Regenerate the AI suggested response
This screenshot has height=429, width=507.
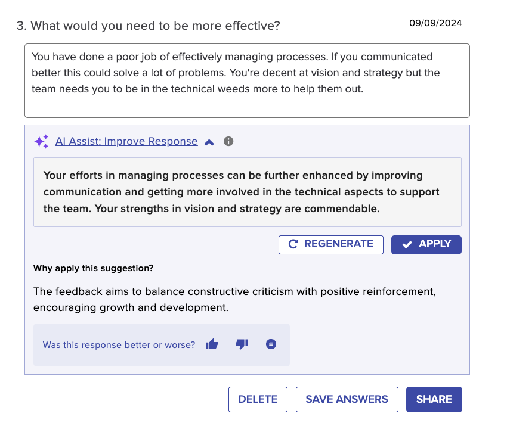(x=331, y=245)
